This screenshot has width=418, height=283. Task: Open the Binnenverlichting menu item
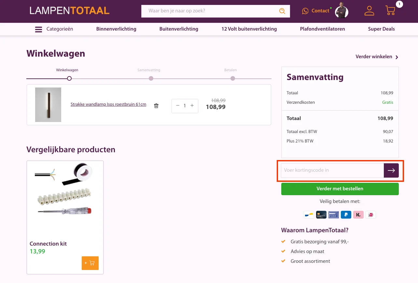coord(116,29)
